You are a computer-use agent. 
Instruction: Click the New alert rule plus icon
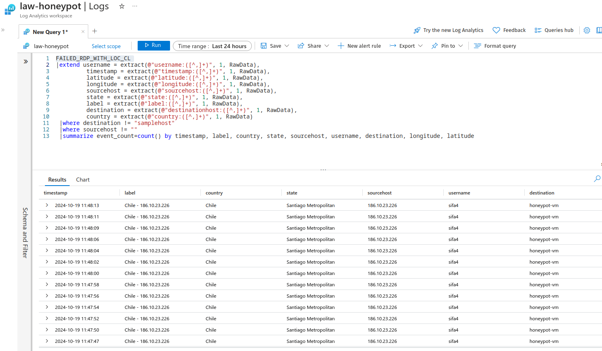(x=341, y=46)
